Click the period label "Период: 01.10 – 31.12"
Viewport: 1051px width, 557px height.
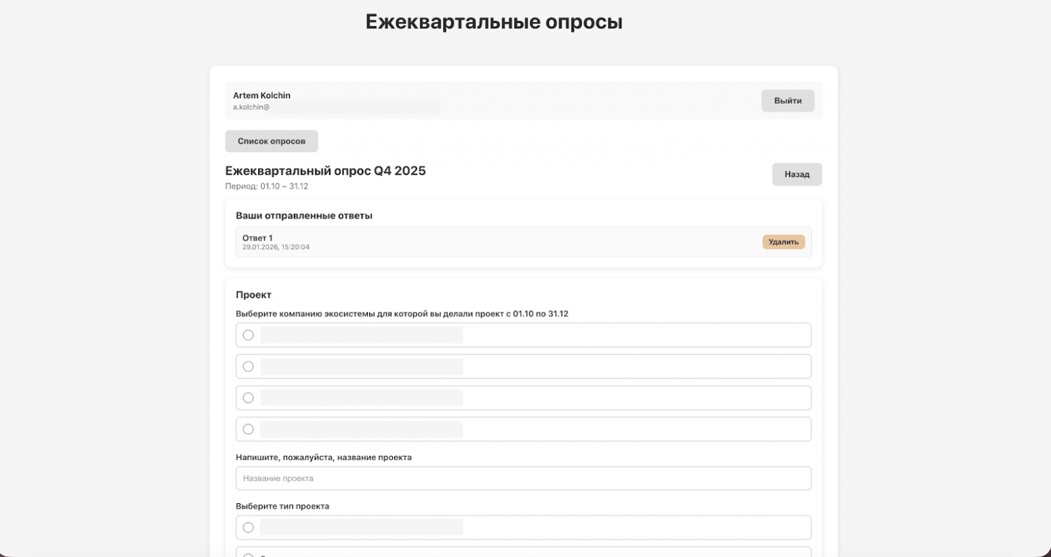[x=266, y=186]
